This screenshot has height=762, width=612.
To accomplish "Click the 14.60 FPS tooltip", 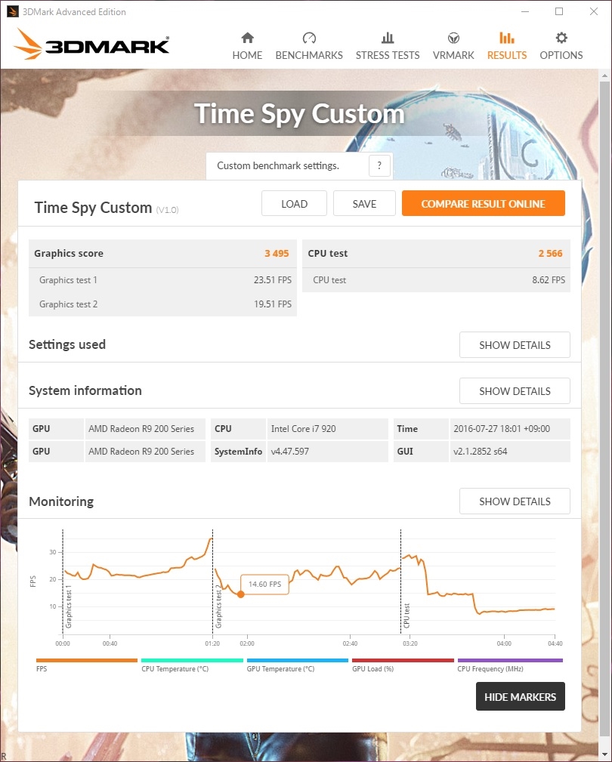I will tap(264, 584).
